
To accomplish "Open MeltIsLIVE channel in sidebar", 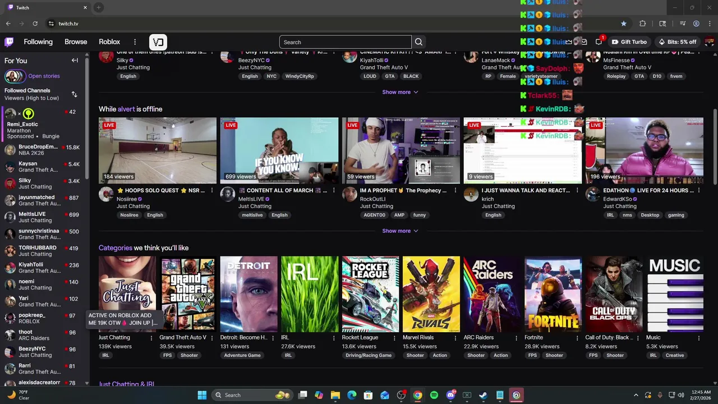I will point(44,217).
